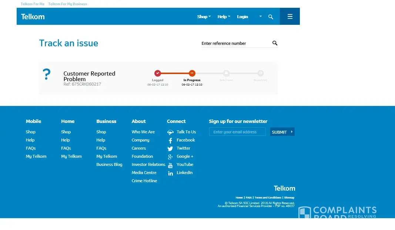Open the hamburger menu icon
395x230 pixels.
pos(290,16)
